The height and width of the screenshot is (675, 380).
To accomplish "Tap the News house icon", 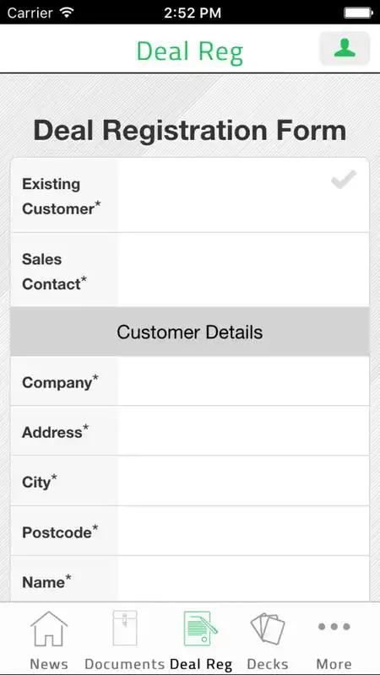I will [49, 629].
